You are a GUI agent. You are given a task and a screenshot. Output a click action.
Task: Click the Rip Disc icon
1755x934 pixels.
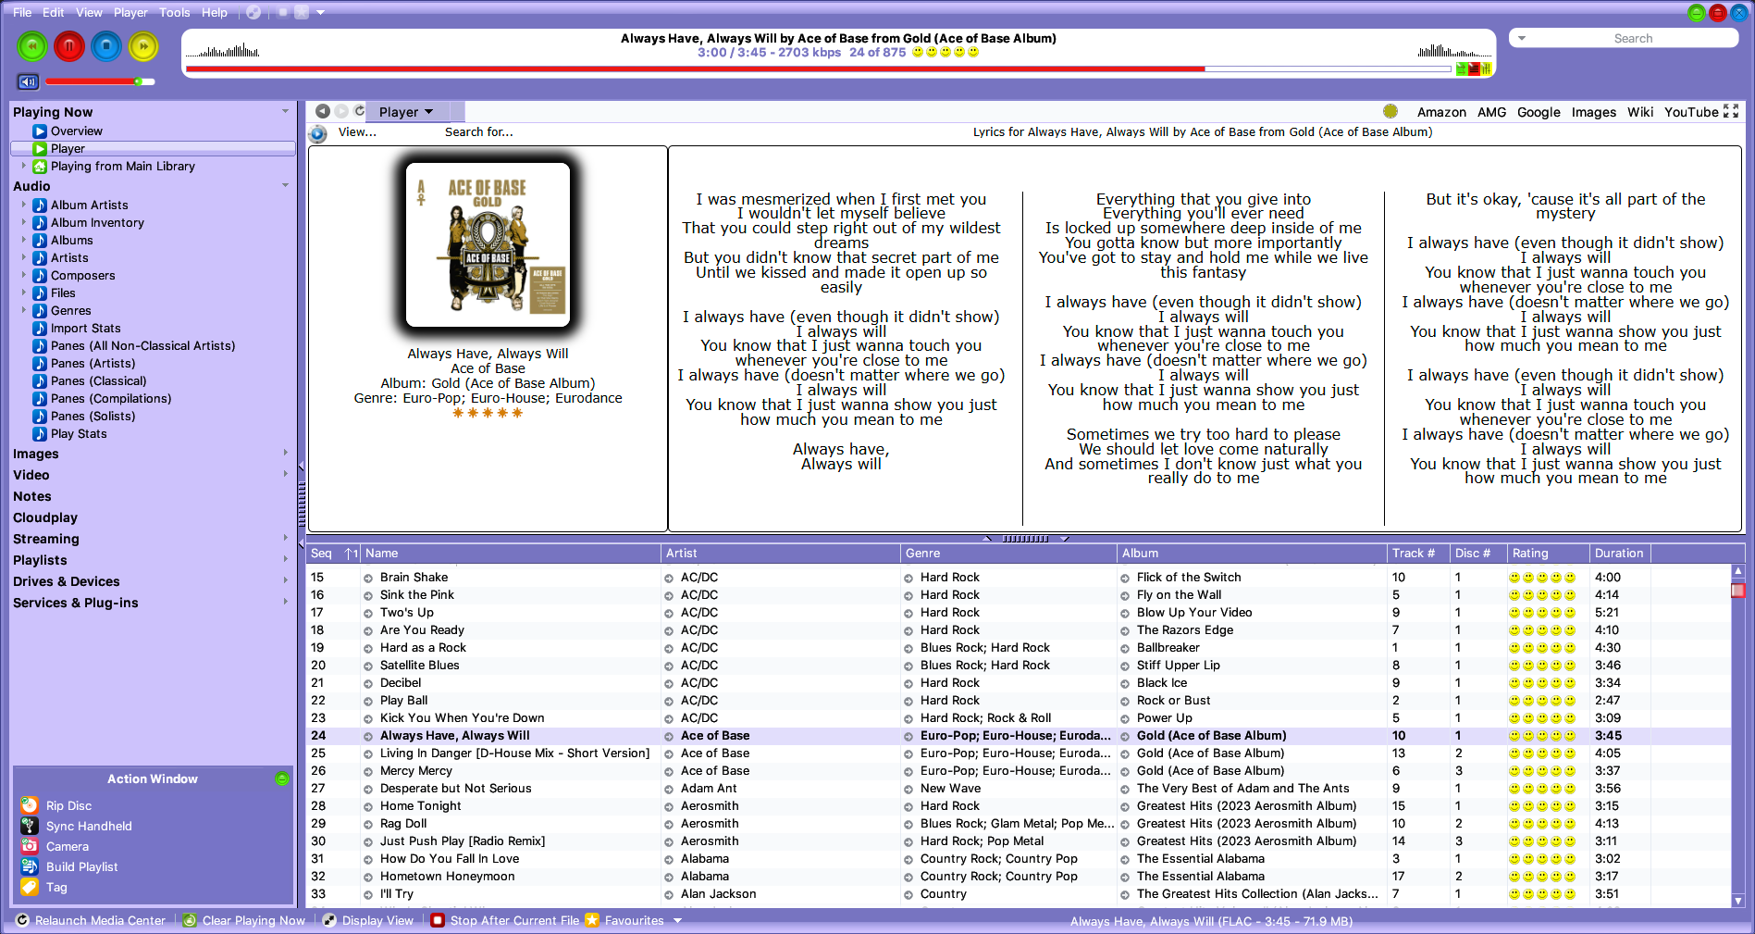[x=30, y=805]
